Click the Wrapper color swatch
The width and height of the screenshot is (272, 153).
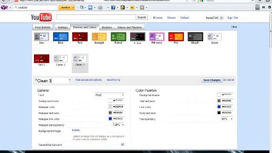click(x=110, y=107)
